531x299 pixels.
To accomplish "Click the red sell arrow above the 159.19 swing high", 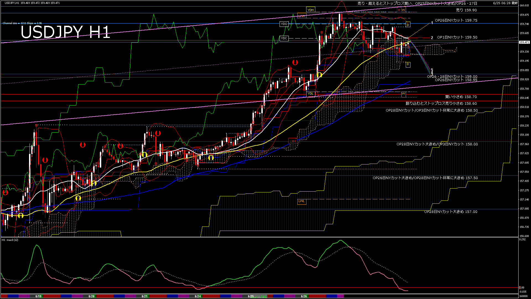I will (x=295, y=62).
